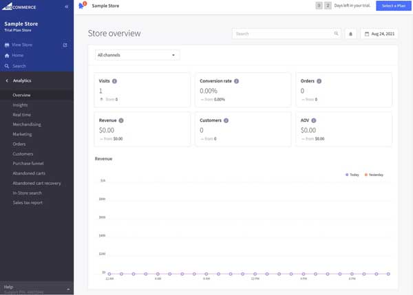Viewport: 413px width, 295px height.
Task: Show info tooltip for Visits
Action: (x=114, y=81)
